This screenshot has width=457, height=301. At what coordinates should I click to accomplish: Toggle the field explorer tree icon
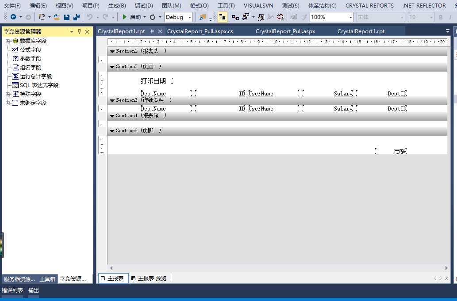pyautogui.click(x=223, y=17)
